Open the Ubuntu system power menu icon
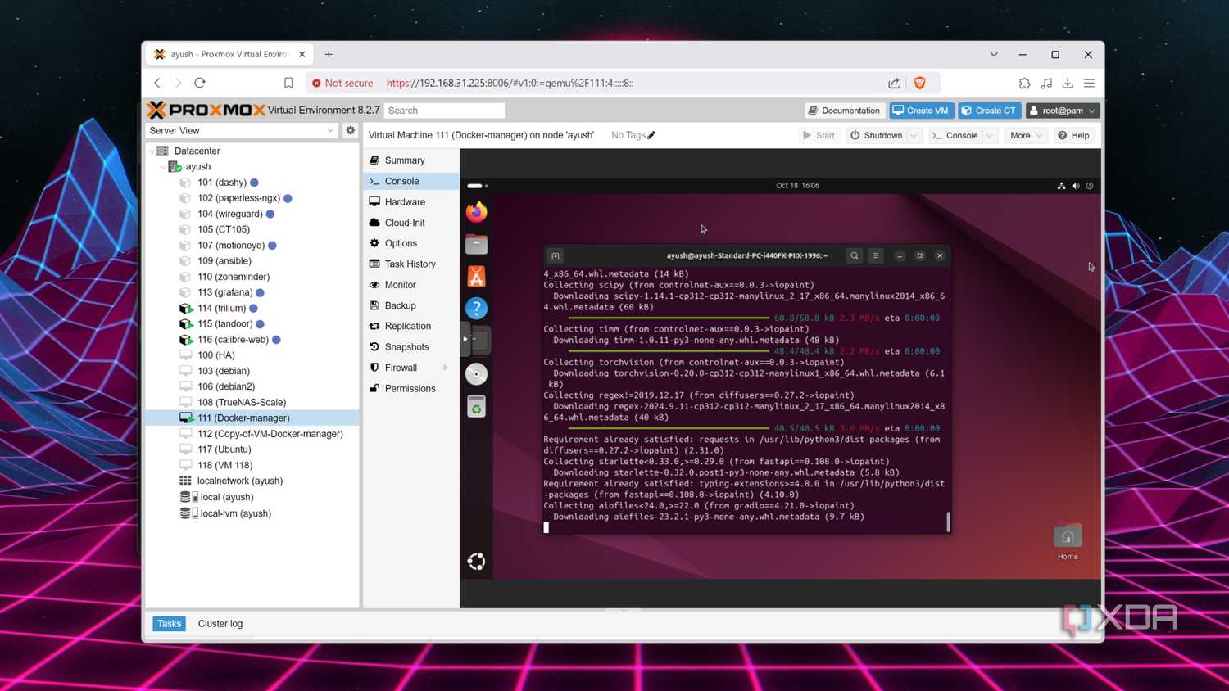Image resolution: width=1229 pixels, height=691 pixels. pyautogui.click(x=1090, y=186)
